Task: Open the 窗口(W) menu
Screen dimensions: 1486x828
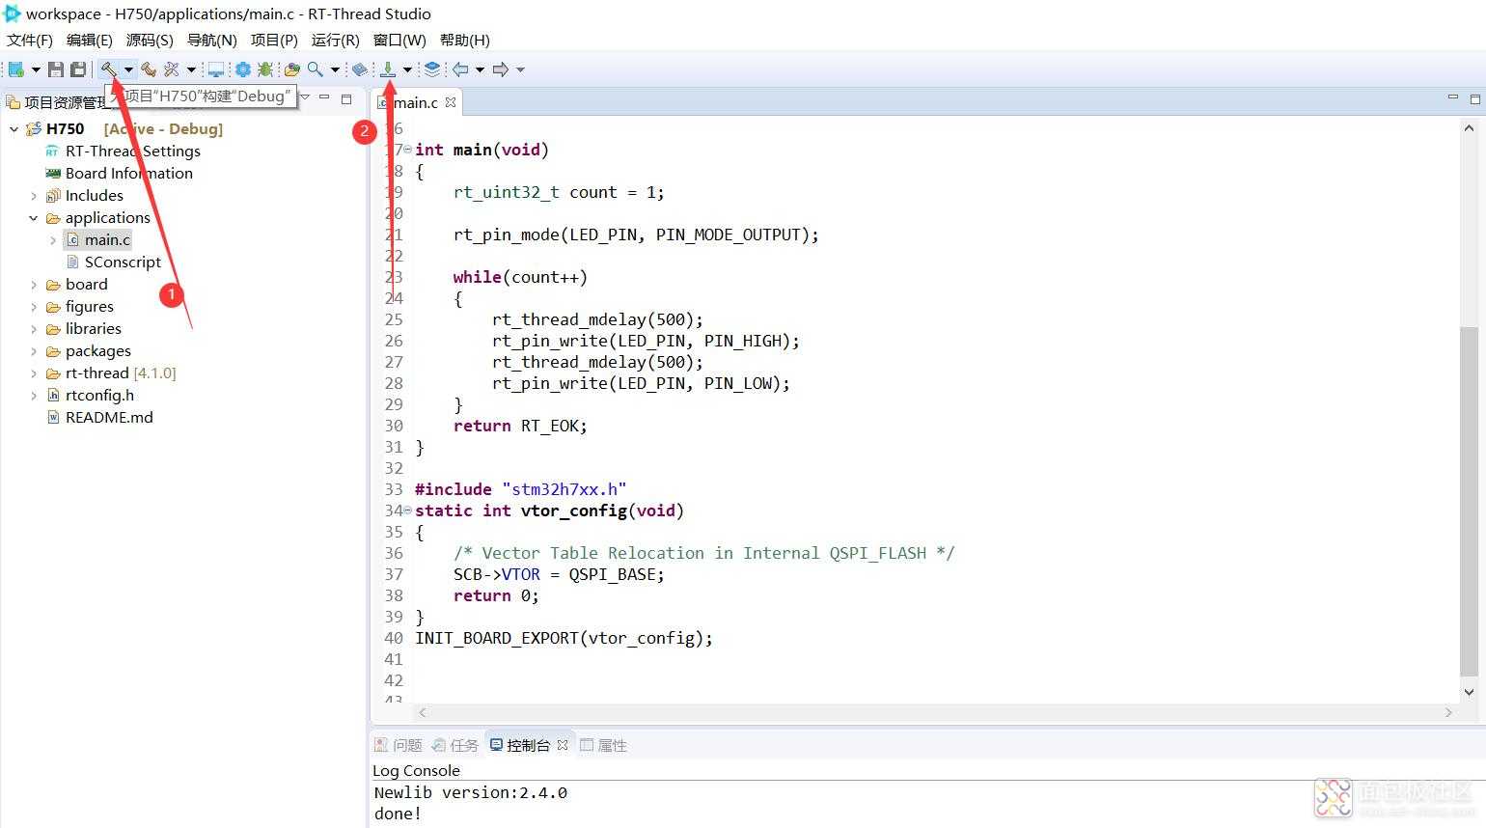Action: point(399,40)
